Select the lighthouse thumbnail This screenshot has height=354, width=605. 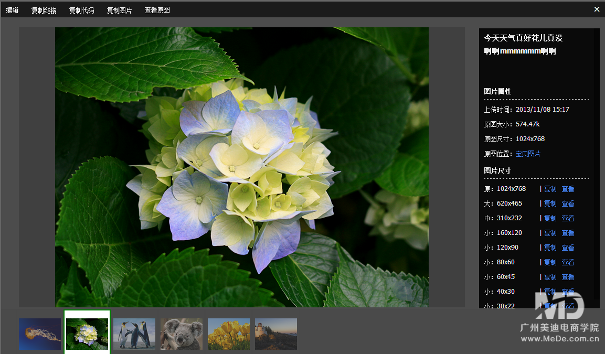[x=276, y=334]
